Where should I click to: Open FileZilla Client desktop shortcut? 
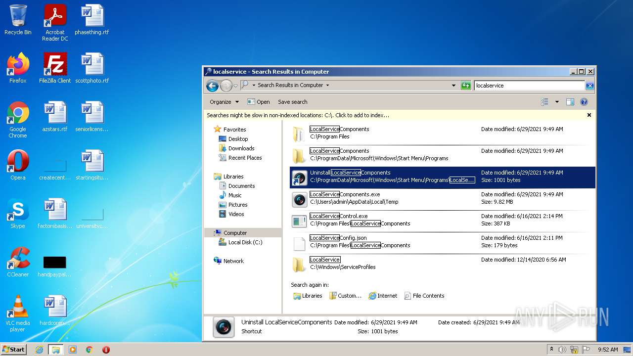point(55,68)
